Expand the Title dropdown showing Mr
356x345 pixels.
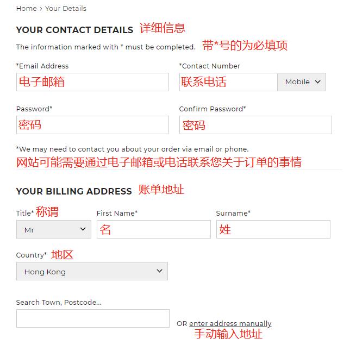click(53, 230)
